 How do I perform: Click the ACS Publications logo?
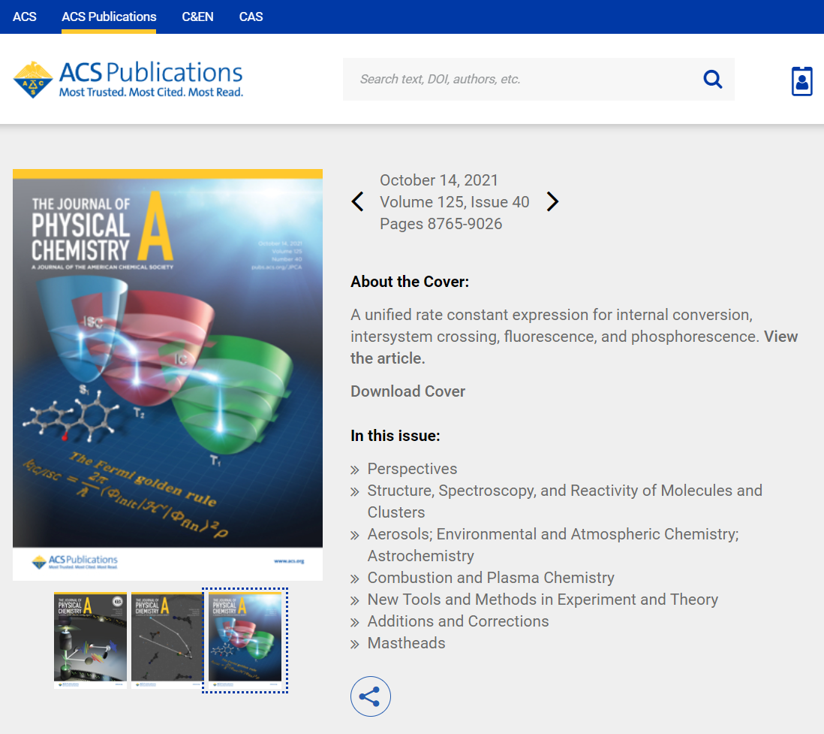(x=128, y=80)
